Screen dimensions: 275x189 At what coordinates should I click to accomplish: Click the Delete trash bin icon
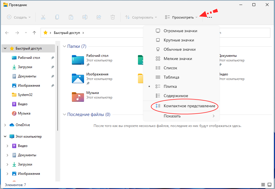pos(113,17)
